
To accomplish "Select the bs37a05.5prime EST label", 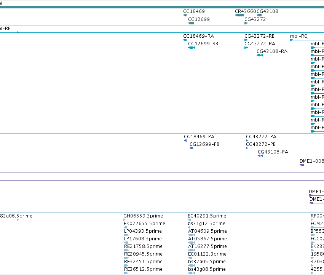I will 207,262.
